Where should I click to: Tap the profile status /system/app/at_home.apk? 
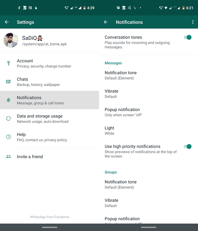point(44,44)
